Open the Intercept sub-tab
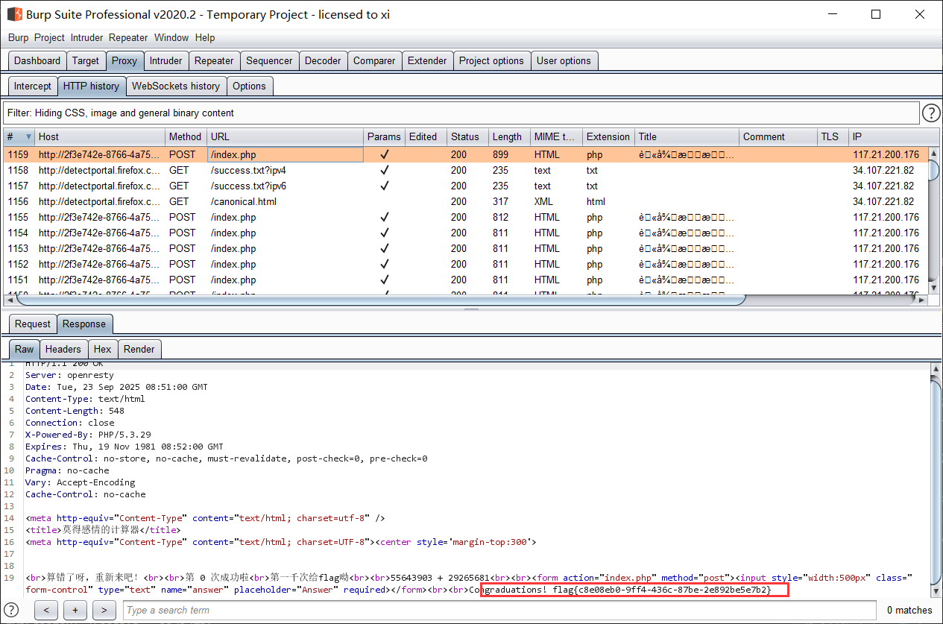 pos(33,86)
